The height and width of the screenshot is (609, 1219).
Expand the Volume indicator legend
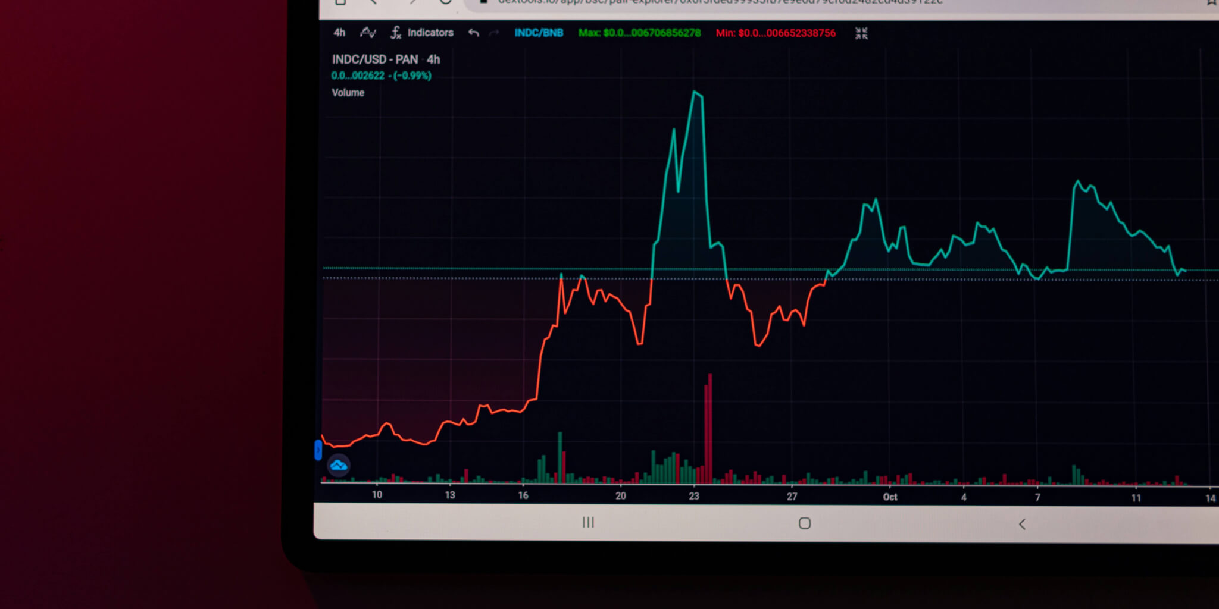tap(348, 93)
